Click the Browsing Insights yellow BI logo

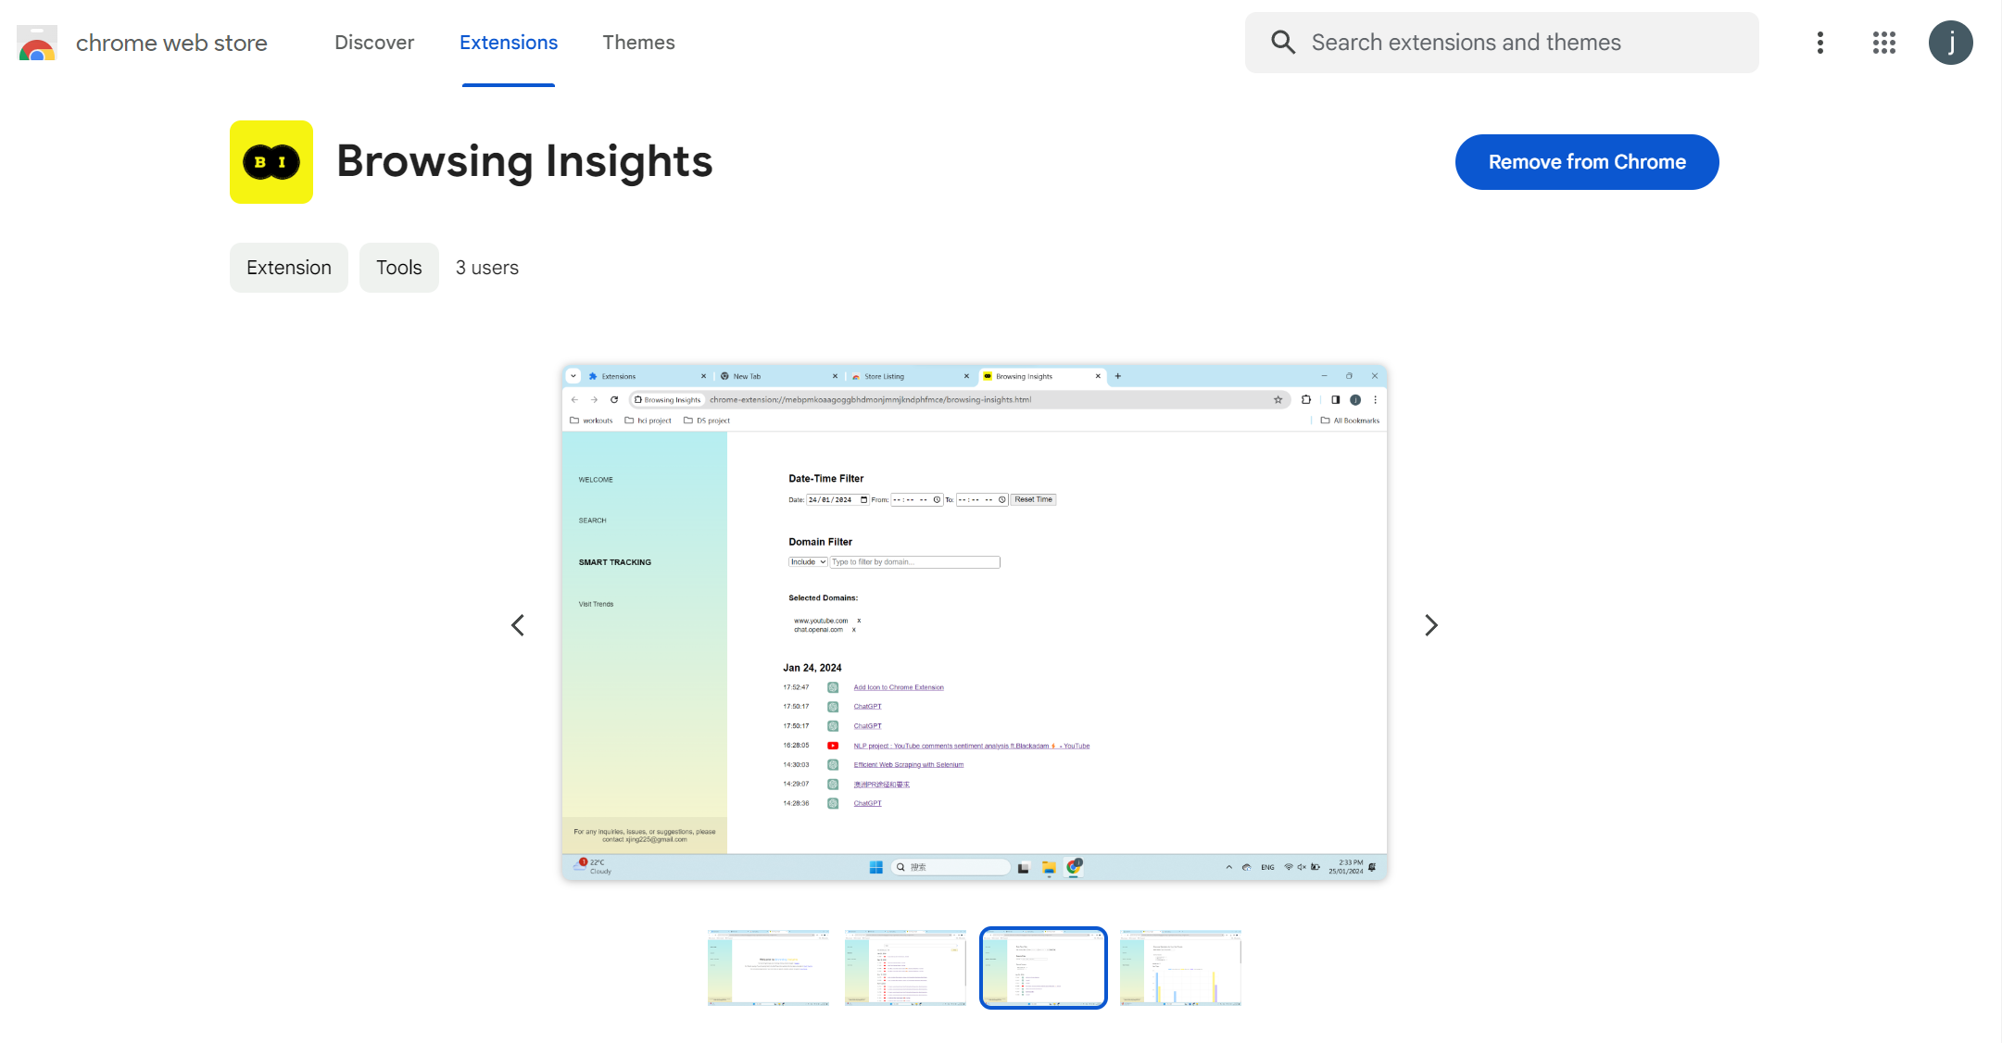[x=271, y=161]
